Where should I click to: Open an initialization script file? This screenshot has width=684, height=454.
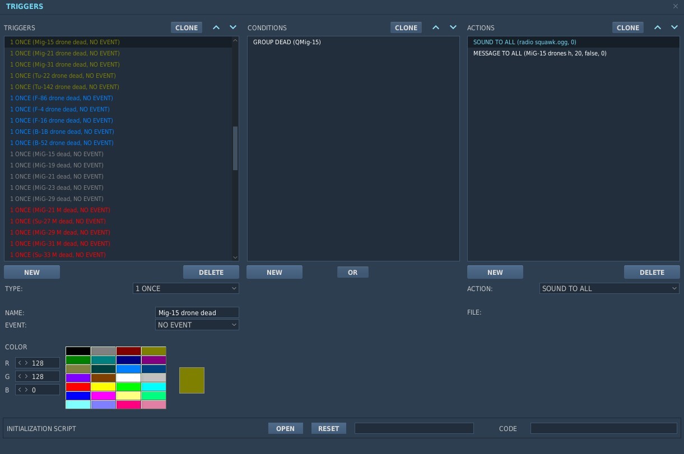point(286,428)
